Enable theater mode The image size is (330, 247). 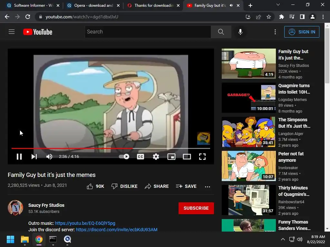[187, 157]
